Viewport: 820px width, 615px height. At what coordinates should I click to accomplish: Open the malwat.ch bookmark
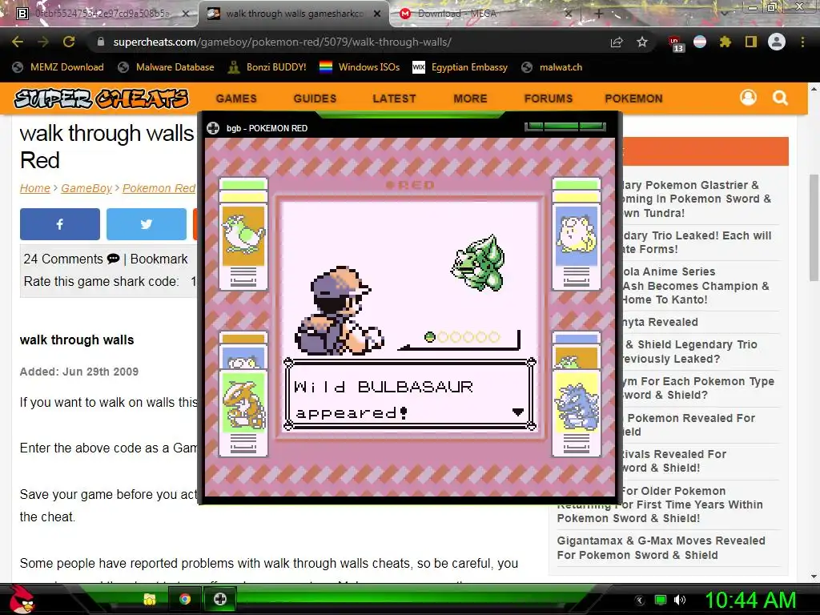[x=552, y=67]
